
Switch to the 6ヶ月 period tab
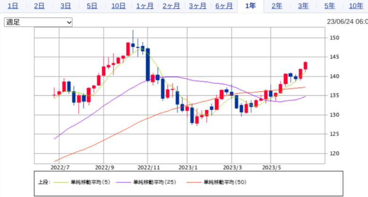coord(224,6)
